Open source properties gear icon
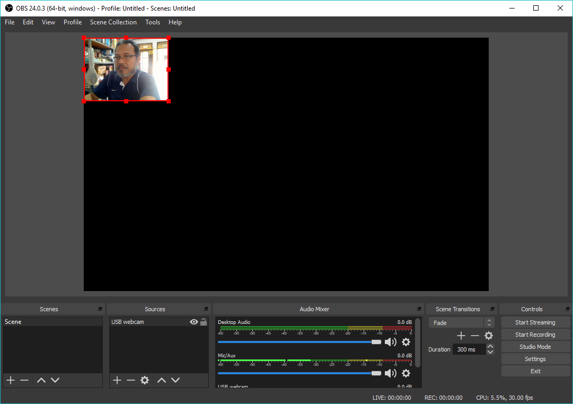The image size is (573, 404). (x=145, y=380)
